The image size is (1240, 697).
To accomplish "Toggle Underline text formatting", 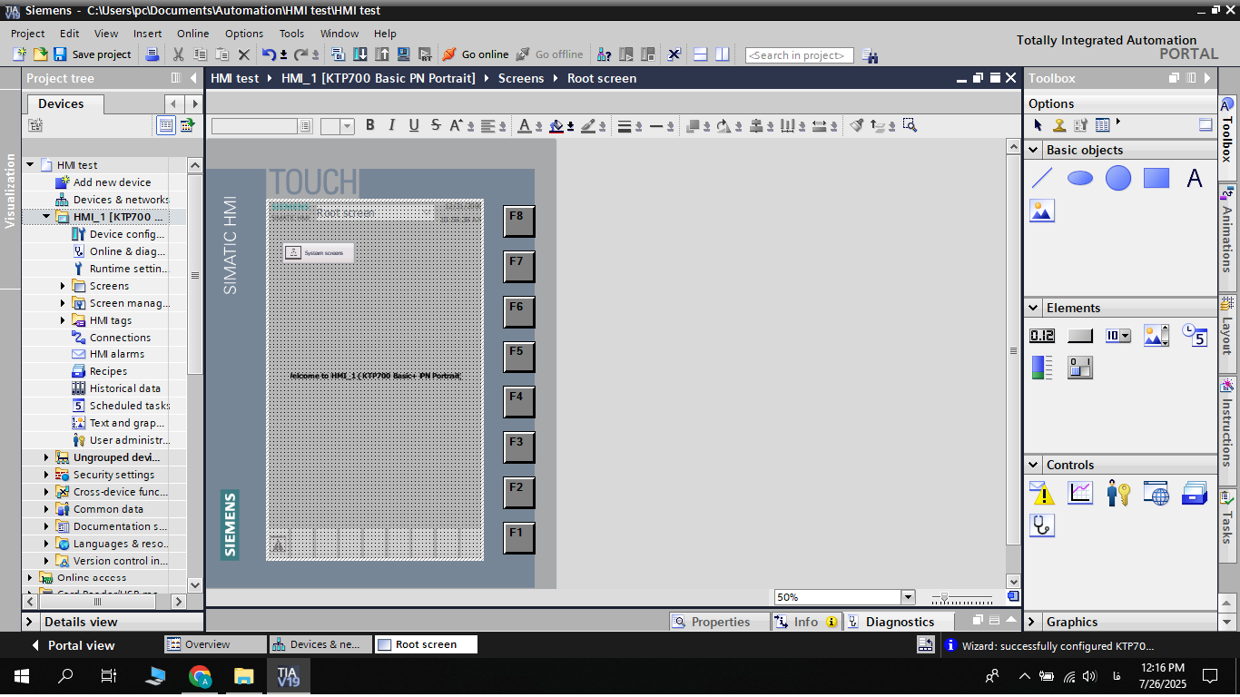I will (x=414, y=125).
